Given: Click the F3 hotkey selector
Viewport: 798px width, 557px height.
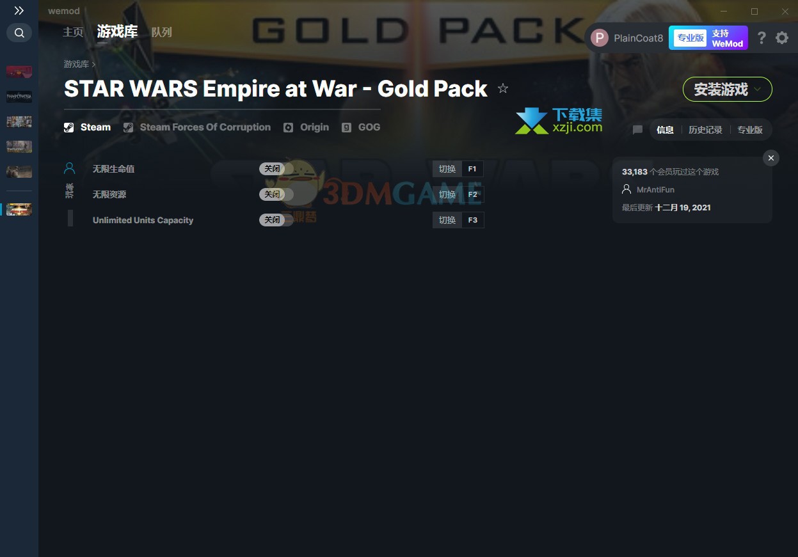Looking at the screenshot, I should pyautogui.click(x=472, y=220).
